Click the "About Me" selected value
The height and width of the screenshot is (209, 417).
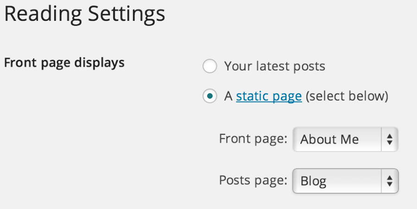[329, 139]
